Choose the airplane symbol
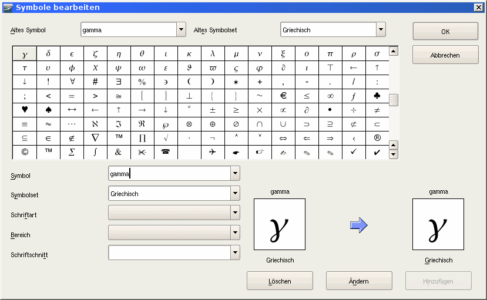This screenshot has width=487, height=300. (x=213, y=152)
